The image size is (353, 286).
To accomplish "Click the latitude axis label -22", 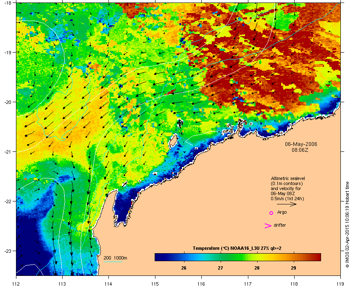I will 8,201.
